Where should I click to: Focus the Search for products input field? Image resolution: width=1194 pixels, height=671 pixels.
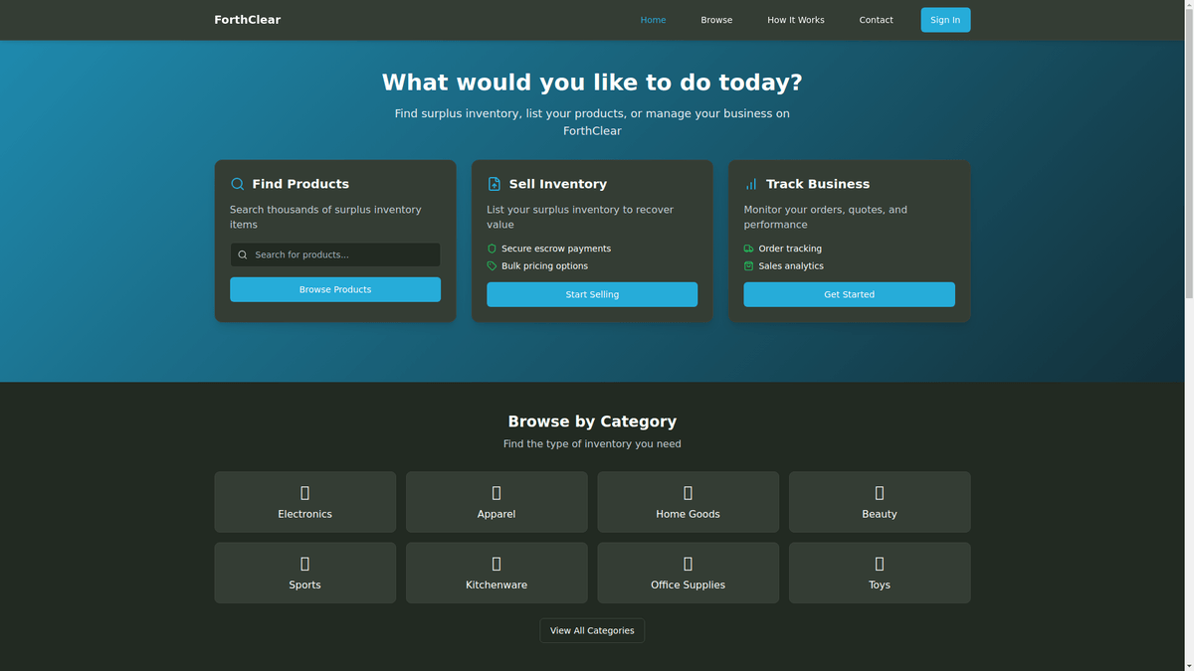pos(343,255)
